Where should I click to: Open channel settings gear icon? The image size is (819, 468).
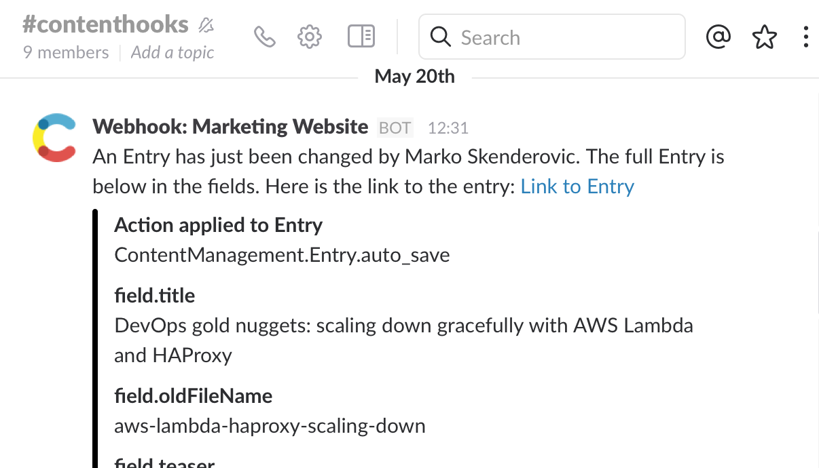[310, 37]
